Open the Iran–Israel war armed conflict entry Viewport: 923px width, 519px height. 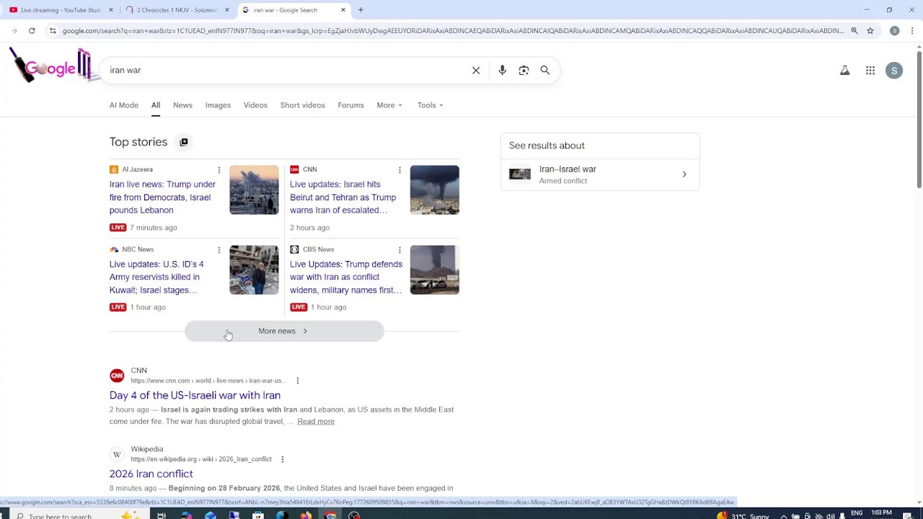point(600,174)
